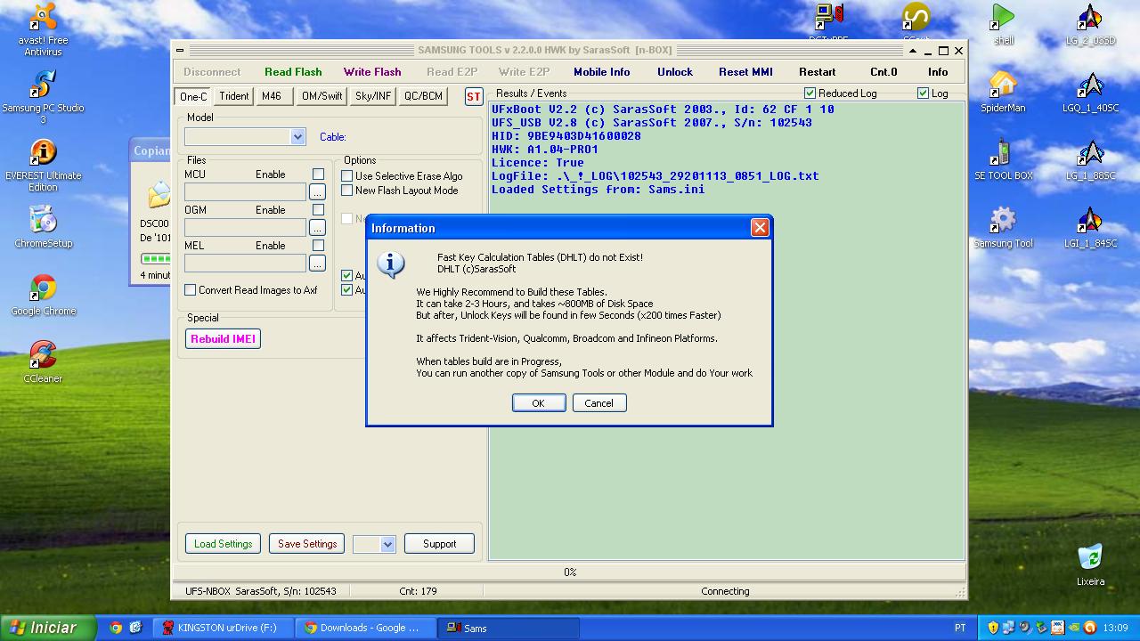Click Write Flash in the toolbar
The image size is (1140, 641).
[372, 72]
